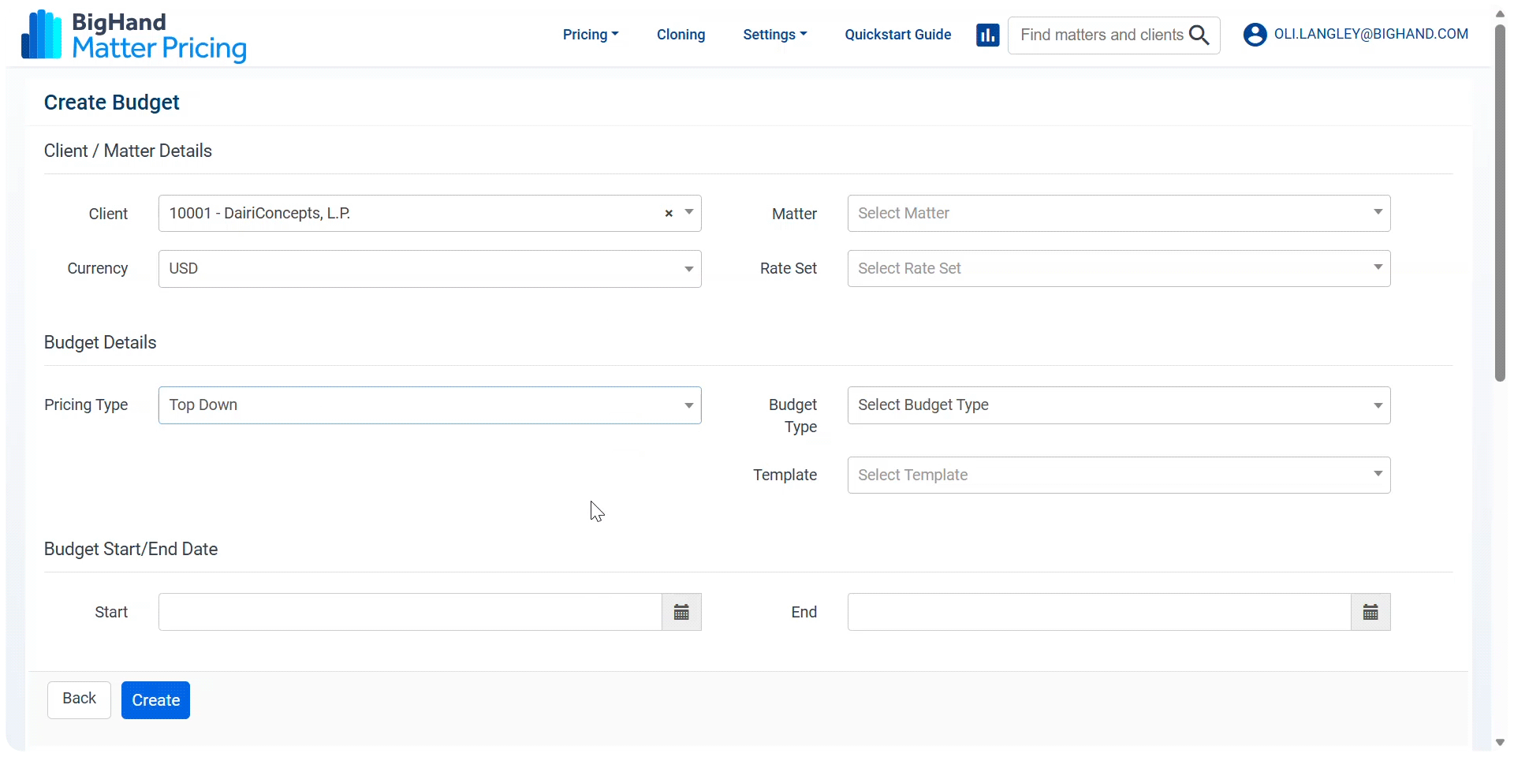Clear the selected client with the x

(x=669, y=214)
